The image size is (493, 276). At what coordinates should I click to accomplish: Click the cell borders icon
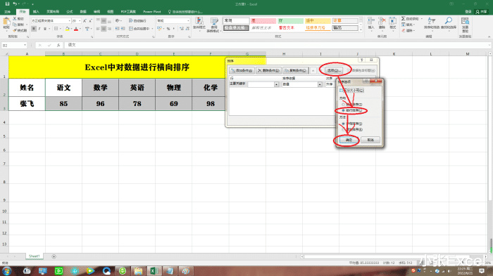[x=56, y=29]
